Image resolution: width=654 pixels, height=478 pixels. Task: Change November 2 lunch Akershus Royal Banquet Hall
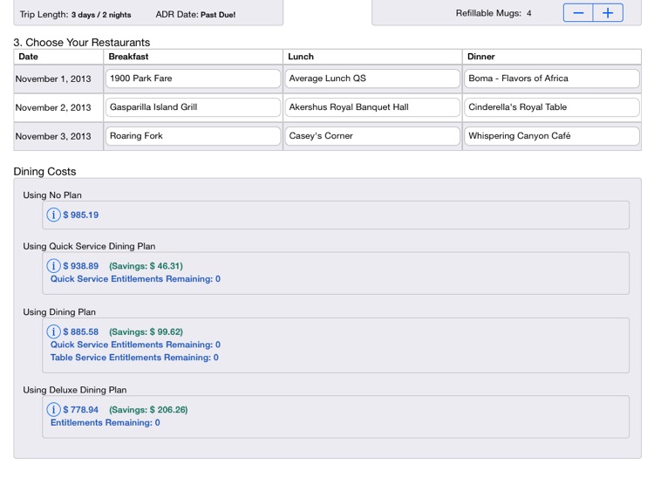pyautogui.click(x=372, y=107)
